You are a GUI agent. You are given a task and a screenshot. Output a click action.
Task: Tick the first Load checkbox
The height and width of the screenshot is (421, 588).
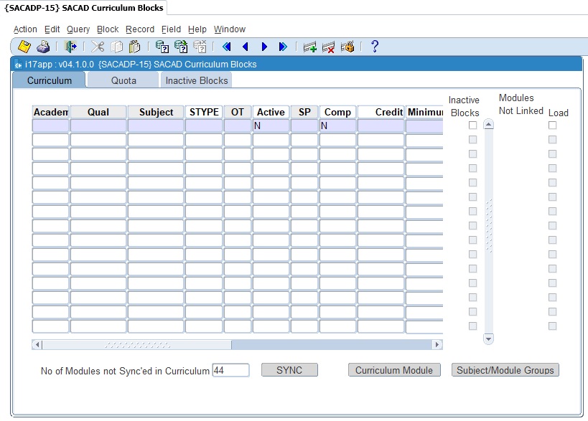click(x=552, y=126)
